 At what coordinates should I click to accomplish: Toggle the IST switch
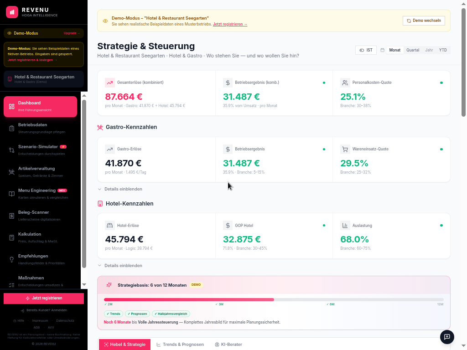point(366,50)
